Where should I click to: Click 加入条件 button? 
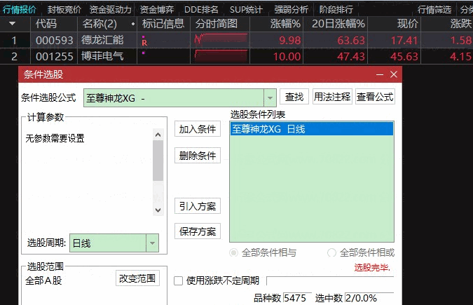pyautogui.click(x=198, y=129)
